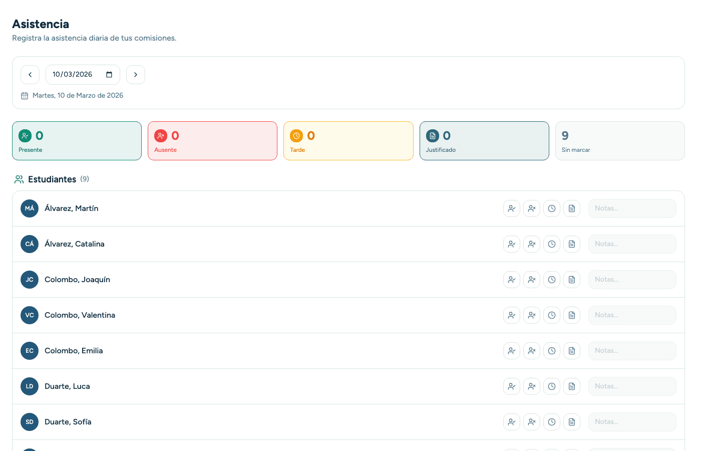Mark Colombo, Valentina as absent
Image resolution: width=701 pixels, height=451 pixels.
pyautogui.click(x=532, y=315)
